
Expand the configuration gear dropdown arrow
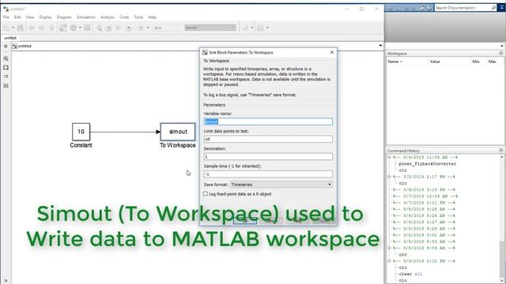80,28
